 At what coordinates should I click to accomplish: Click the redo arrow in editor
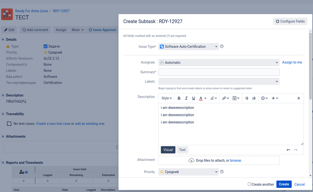[x=296, y=150]
